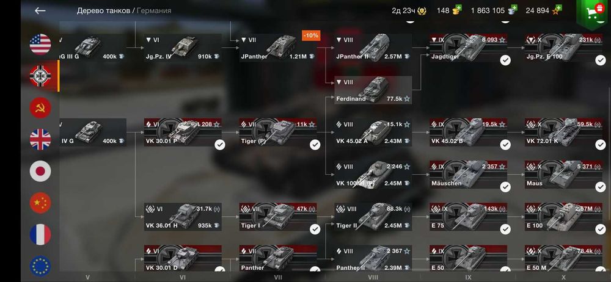Open the Ferdinand tank card

click(373, 90)
